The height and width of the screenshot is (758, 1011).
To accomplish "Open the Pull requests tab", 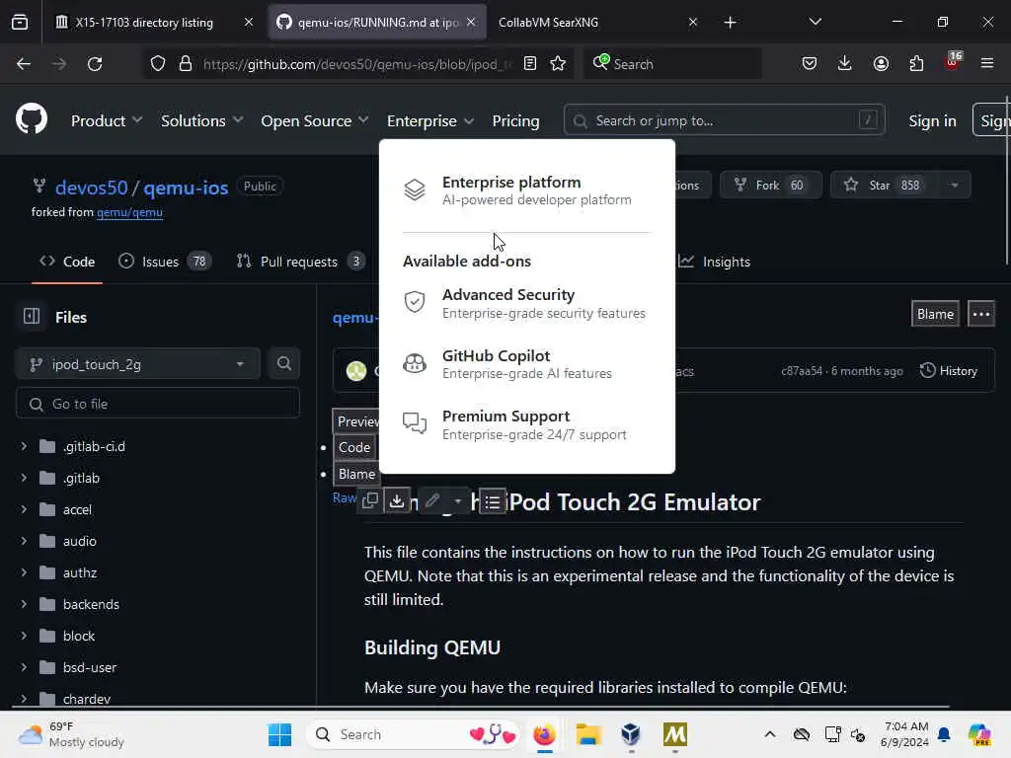I will point(300,261).
